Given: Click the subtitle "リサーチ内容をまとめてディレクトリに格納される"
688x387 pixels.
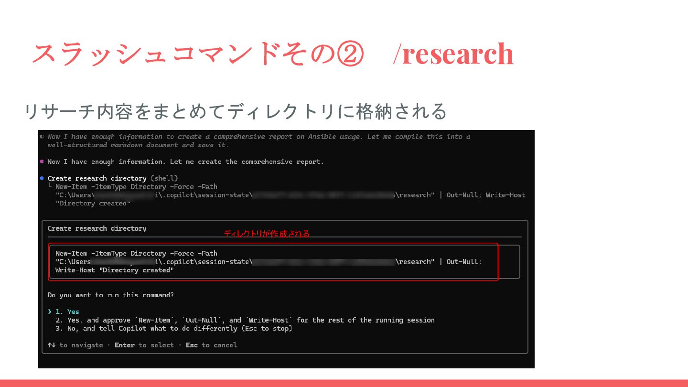Looking at the screenshot, I should point(236,111).
